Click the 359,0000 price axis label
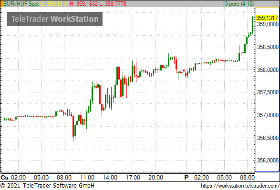The height and width of the screenshot is (190, 280). tap(268, 24)
